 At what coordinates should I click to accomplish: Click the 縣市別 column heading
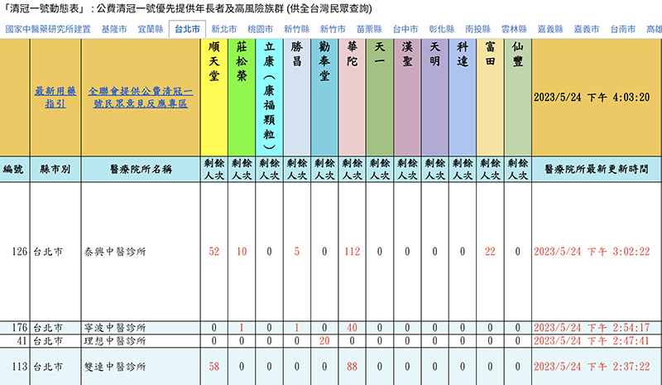[x=55, y=169]
